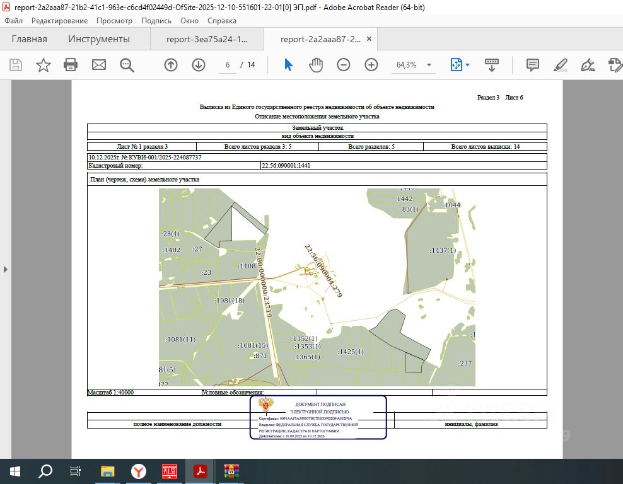Image resolution: width=623 pixels, height=484 pixels.
Task: Add the file to starred bookmarks
Action: point(43,65)
